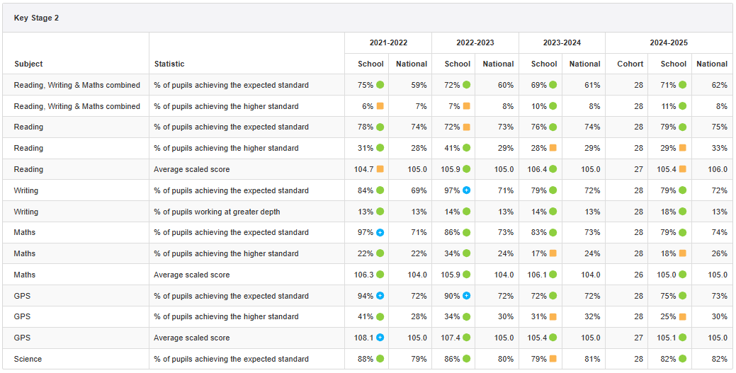
Task: Click green circle beside Science 82% school value
Action: click(683, 359)
